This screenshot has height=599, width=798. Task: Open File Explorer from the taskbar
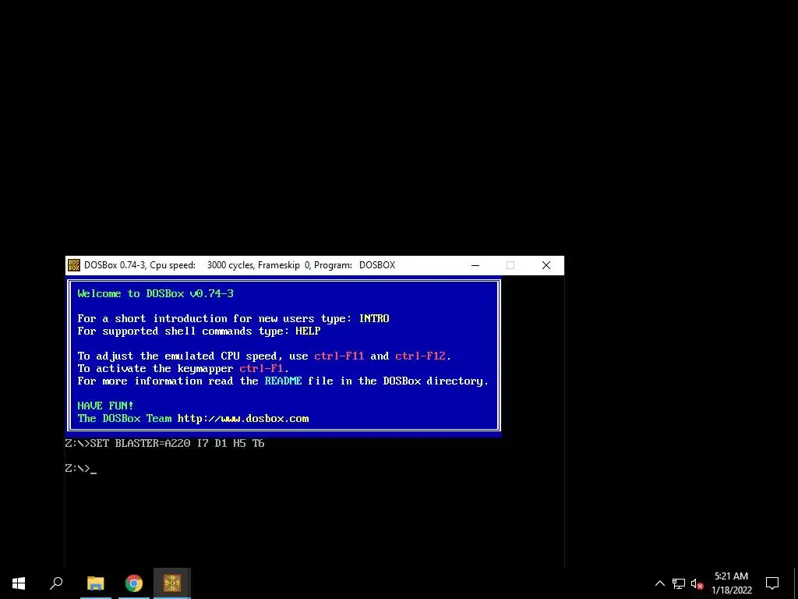(x=95, y=583)
